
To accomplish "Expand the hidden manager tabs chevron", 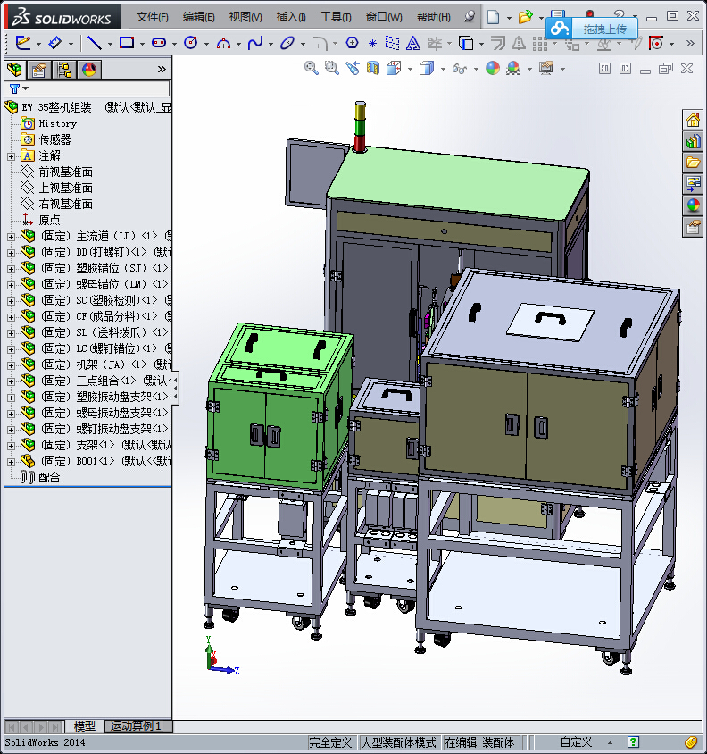I will (162, 70).
